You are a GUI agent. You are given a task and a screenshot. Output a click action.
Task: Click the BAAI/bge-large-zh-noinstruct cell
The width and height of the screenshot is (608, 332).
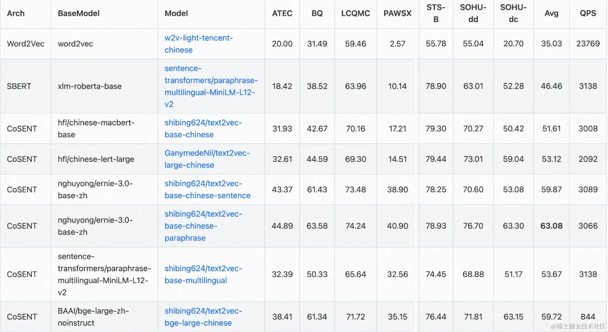(93, 317)
